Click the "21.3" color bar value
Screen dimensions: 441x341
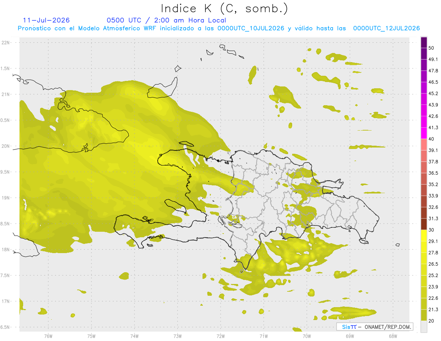coord(433,309)
